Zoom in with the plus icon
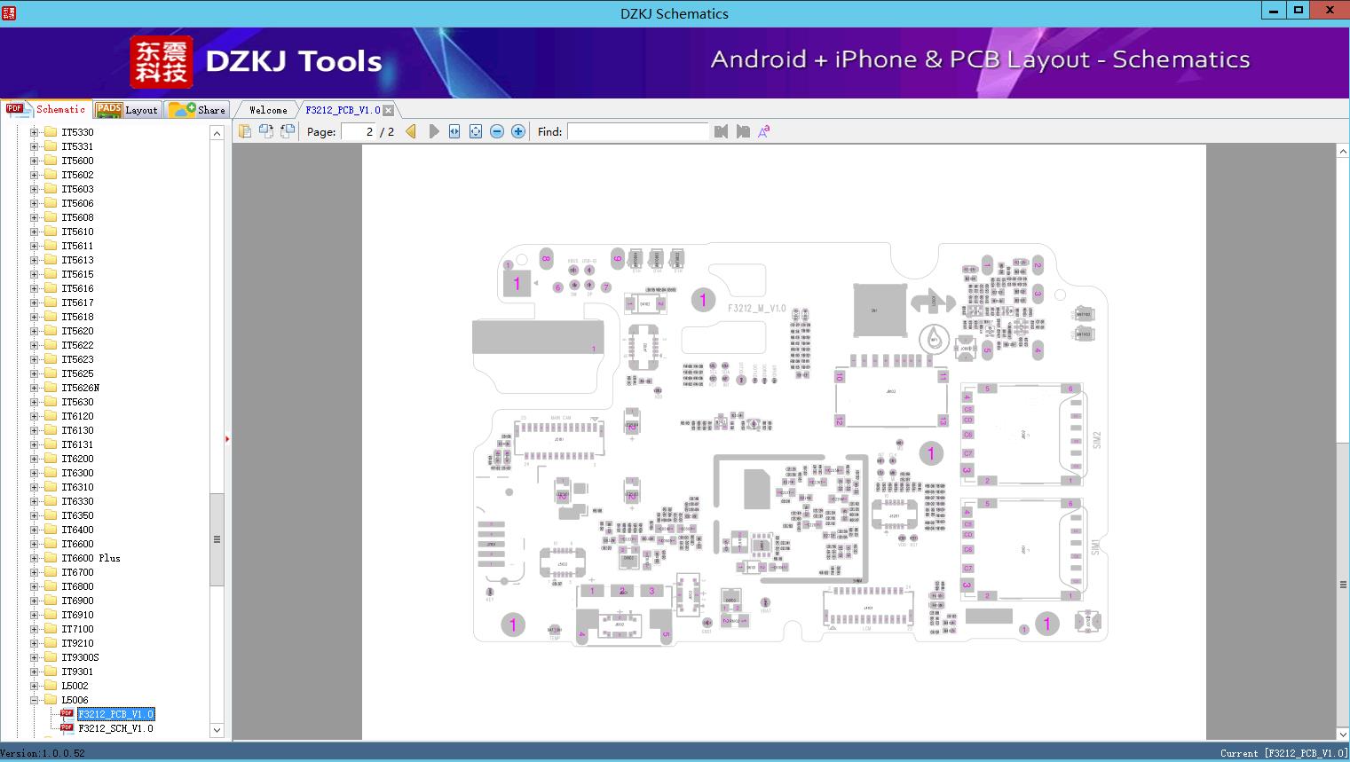The width and height of the screenshot is (1350, 762). tap(518, 131)
